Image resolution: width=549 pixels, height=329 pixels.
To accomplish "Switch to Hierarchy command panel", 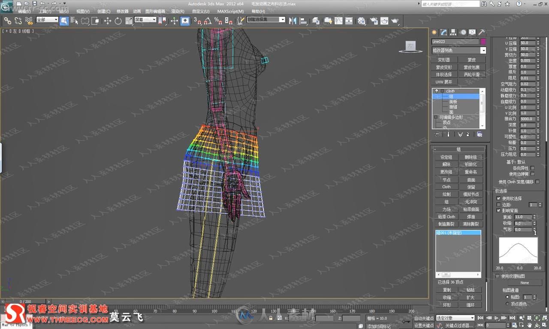I will [453, 32].
